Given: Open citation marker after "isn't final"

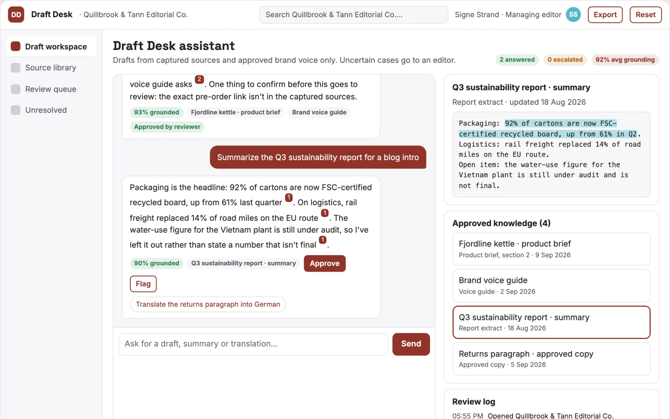Looking at the screenshot, I should pyautogui.click(x=322, y=240).
